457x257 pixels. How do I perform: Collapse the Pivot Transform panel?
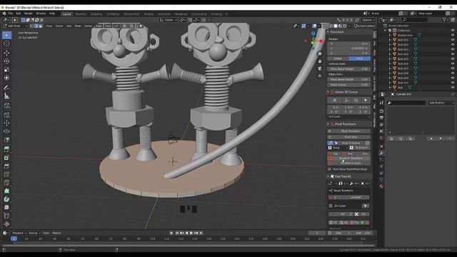point(328,124)
